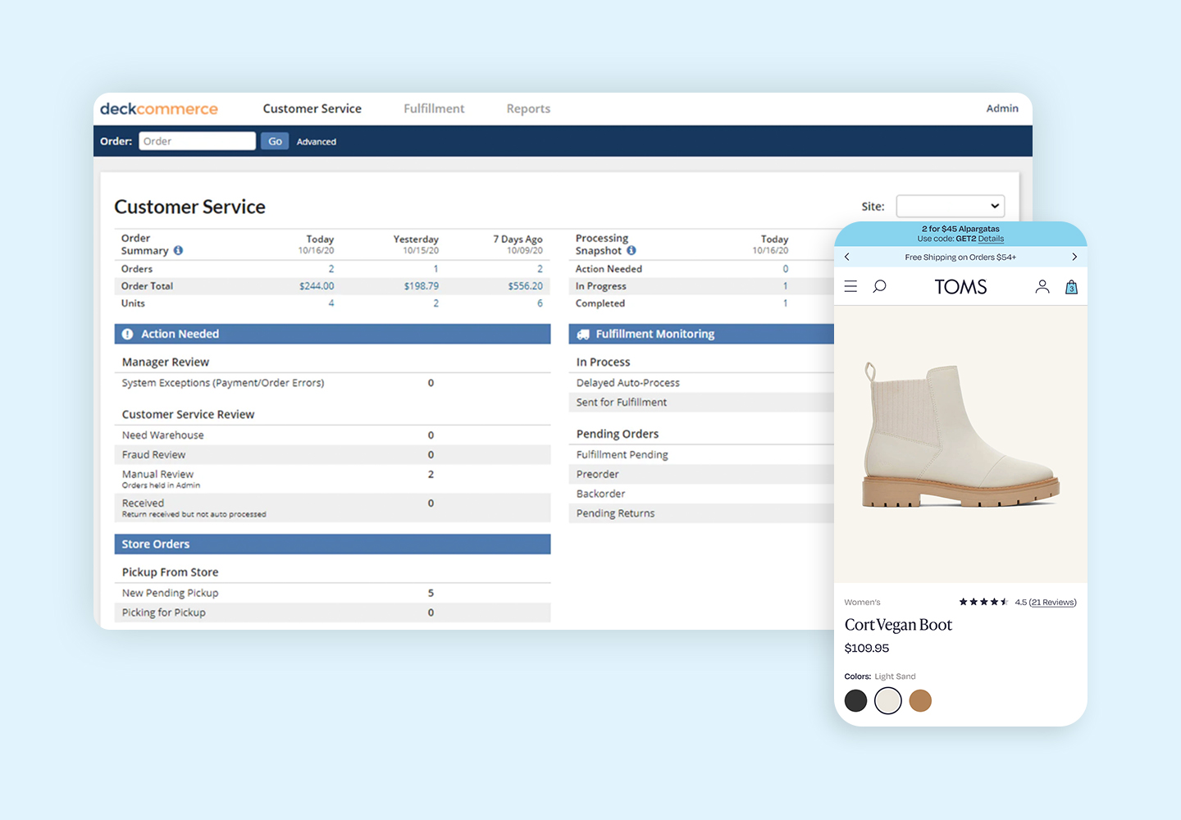
Task: Choose the tan brown color swatch
Action: tap(920, 701)
